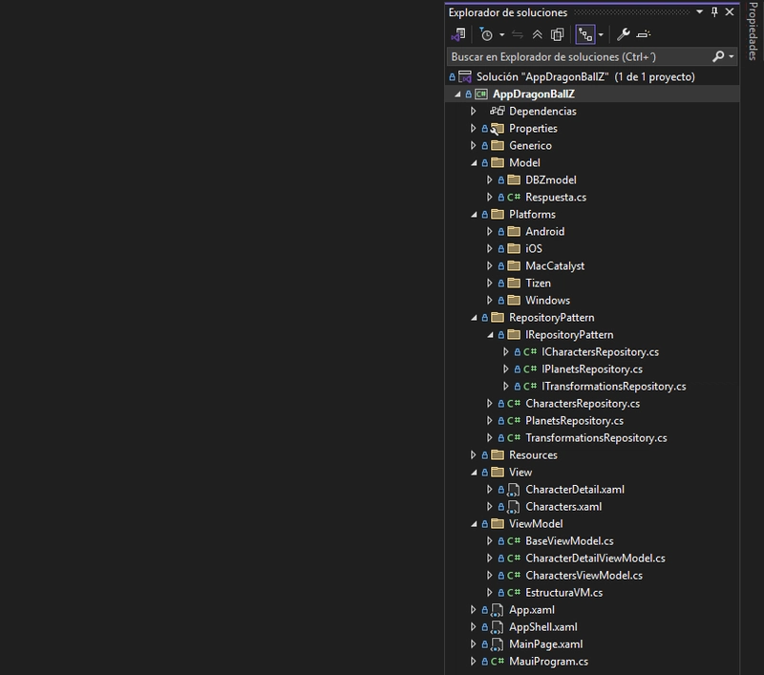Screen dimensions: 764x675
Task: Pin the Explorador de soluciones panel
Action: tap(714, 12)
